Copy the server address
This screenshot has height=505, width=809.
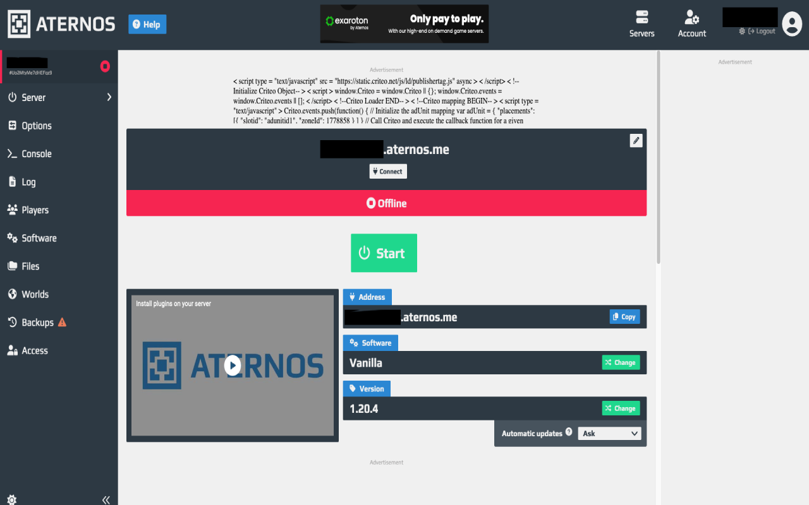click(624, 317)
